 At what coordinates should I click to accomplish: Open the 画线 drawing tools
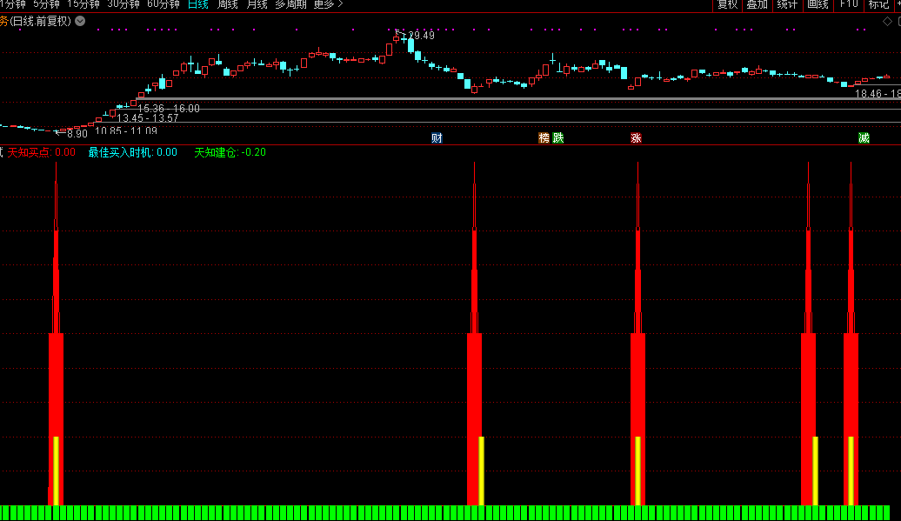[818, 4]
